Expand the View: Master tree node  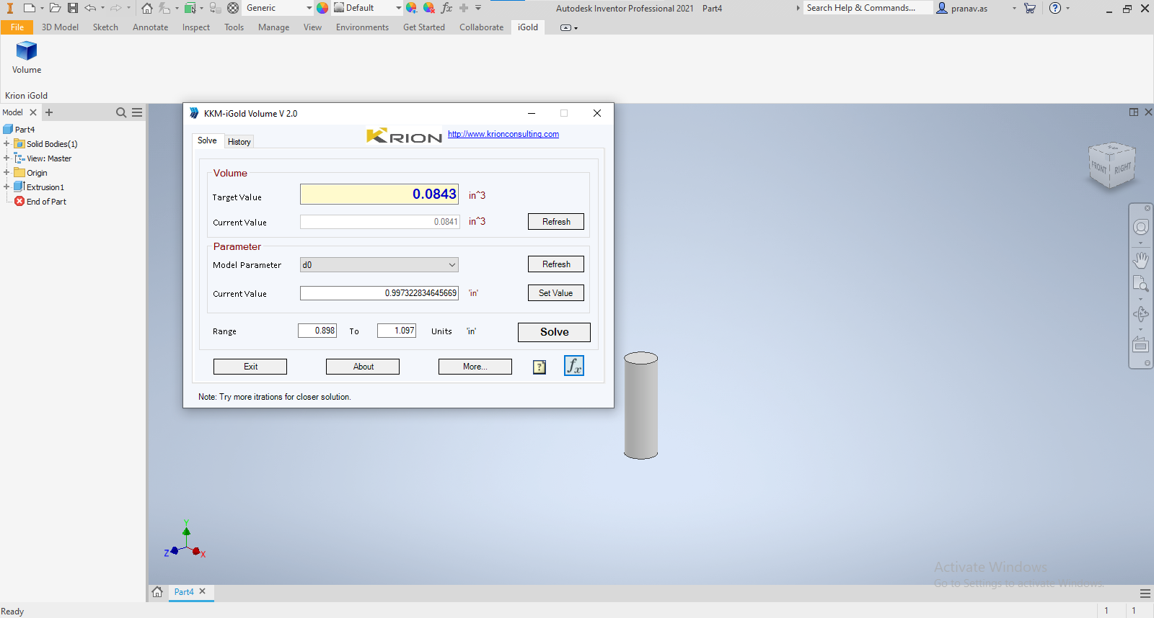click(6, 158)
